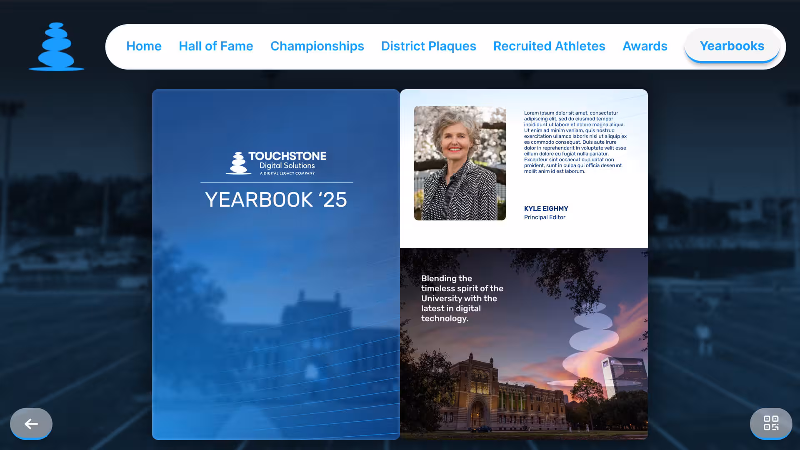Open the Yearbooks section
This screenshot has width=800, height=450.
pyautogui.click(x=732, y=46)
